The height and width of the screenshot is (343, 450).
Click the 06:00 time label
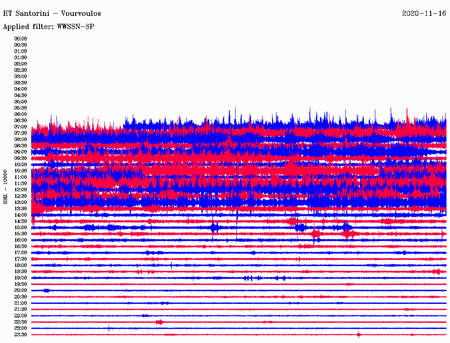coord(21,114)
